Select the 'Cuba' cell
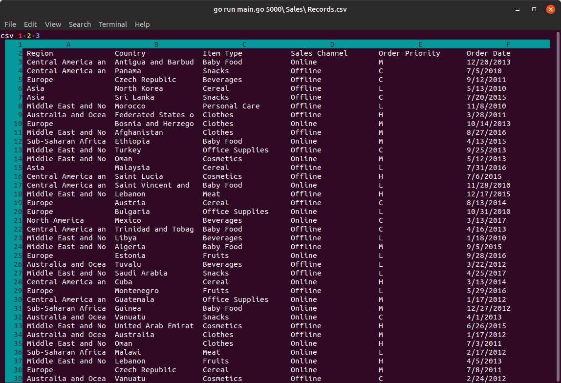Screen dimensions: 561x383 click(124, 282)
